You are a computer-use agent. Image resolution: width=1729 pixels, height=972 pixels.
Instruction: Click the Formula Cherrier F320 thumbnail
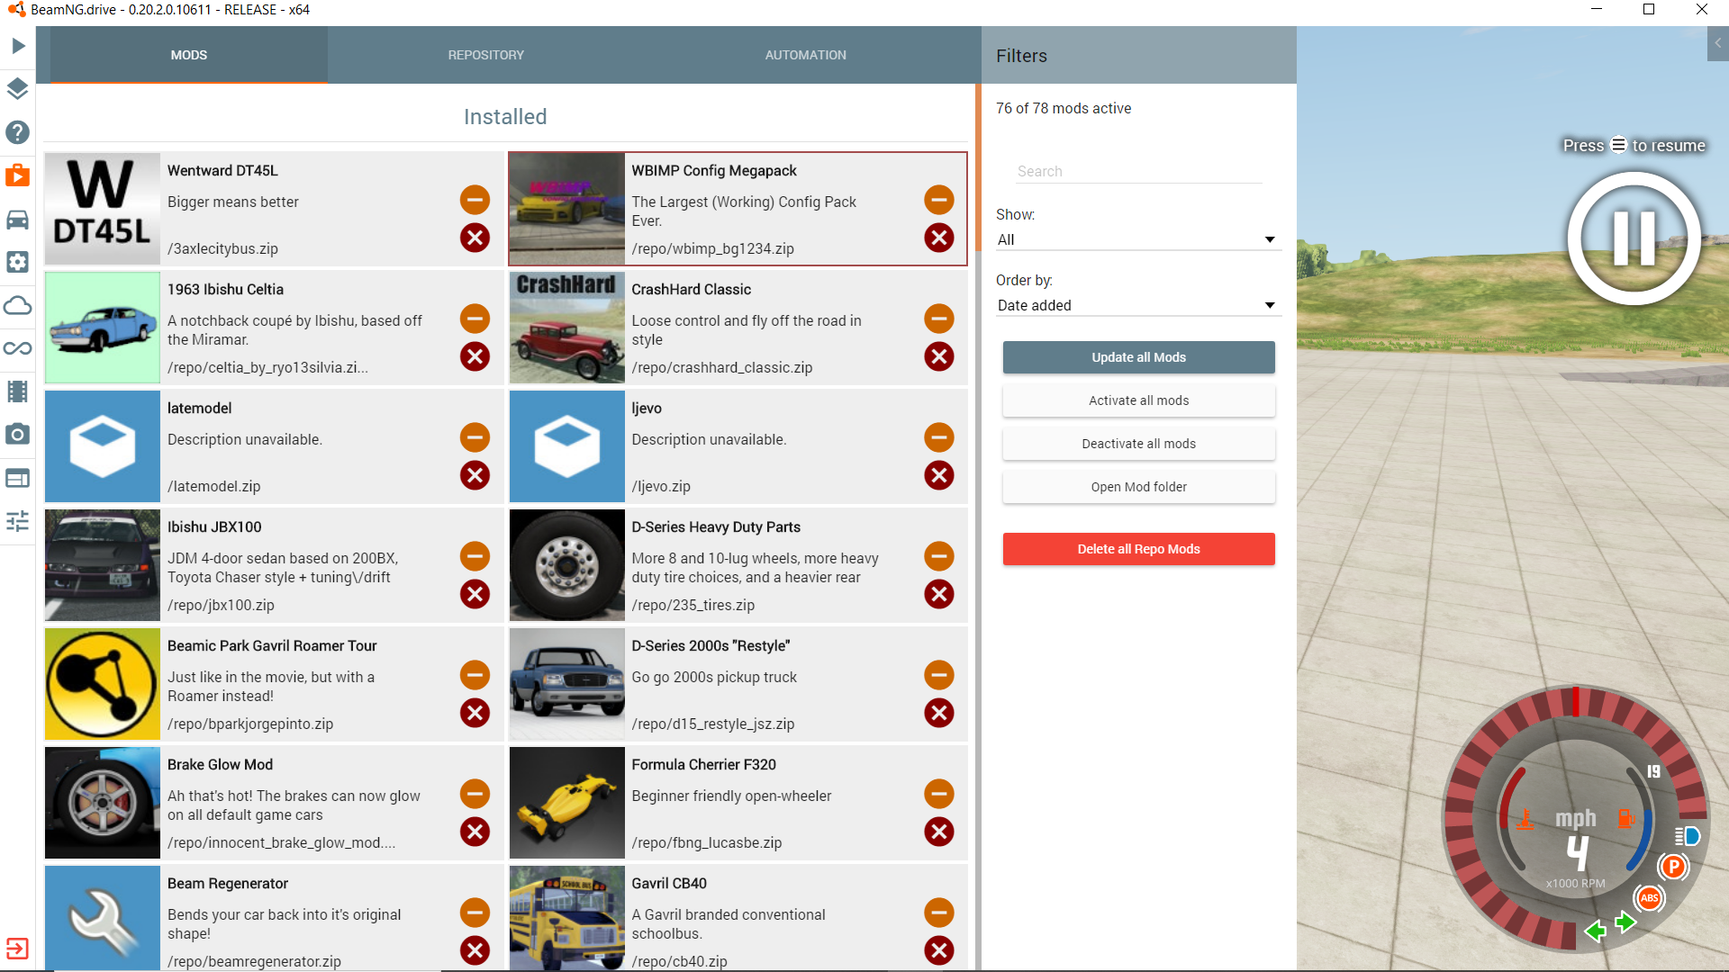pyautogui.click(x=567, y=803)
